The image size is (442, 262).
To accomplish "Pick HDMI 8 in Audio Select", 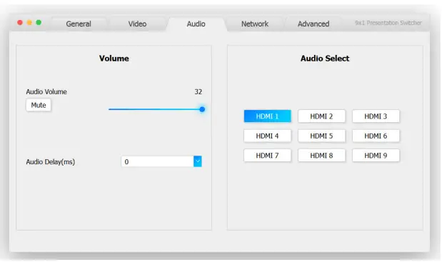I will tap(321, 156).
